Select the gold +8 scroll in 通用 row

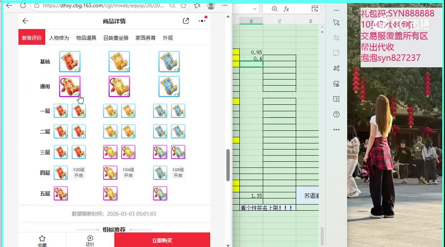(119, 86)
